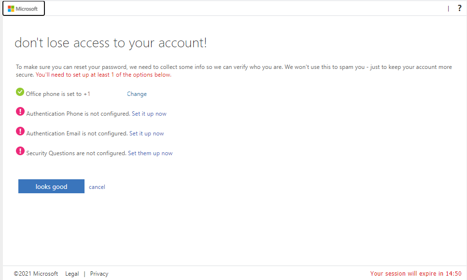Viewport: 467px width, 280px height.
Task: Set up Authentication Phone now
Action: click(x=149, y=114)
